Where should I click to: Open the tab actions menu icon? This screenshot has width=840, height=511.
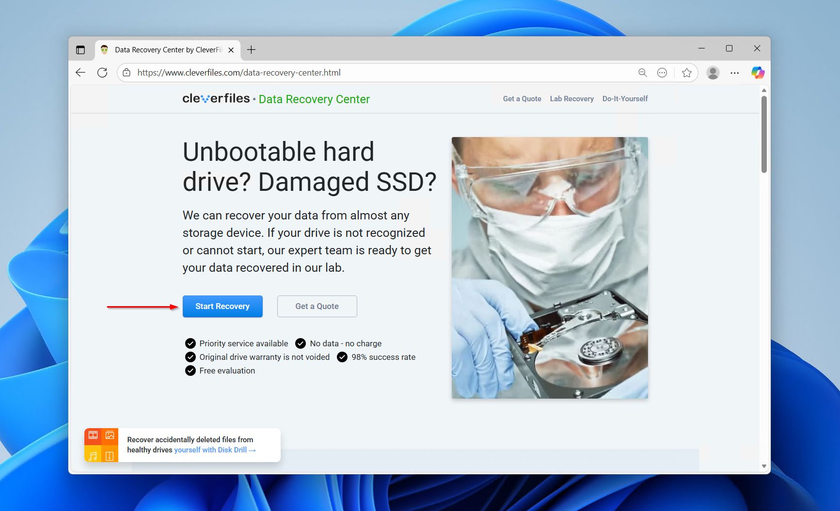click(x=80, y=50)
